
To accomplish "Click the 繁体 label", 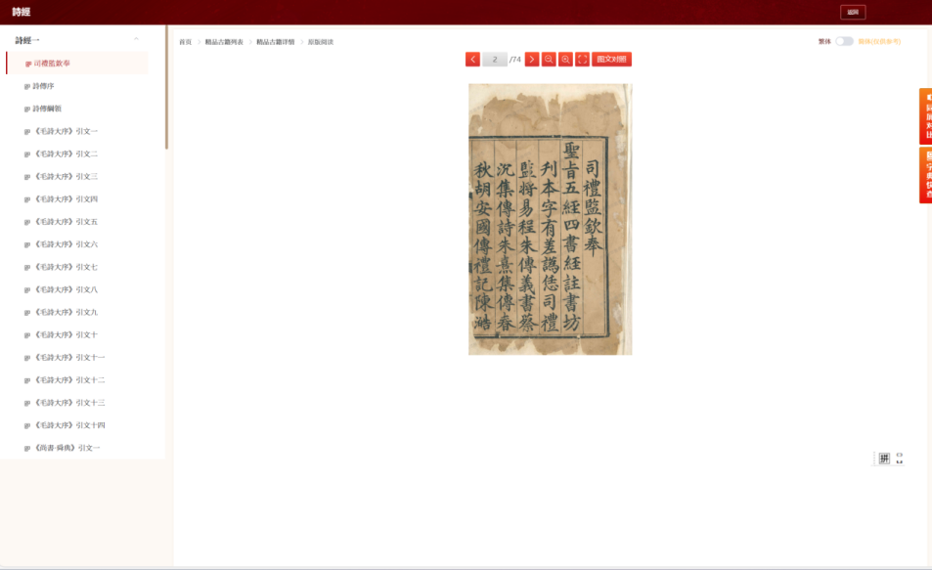I will coord(824,42).
